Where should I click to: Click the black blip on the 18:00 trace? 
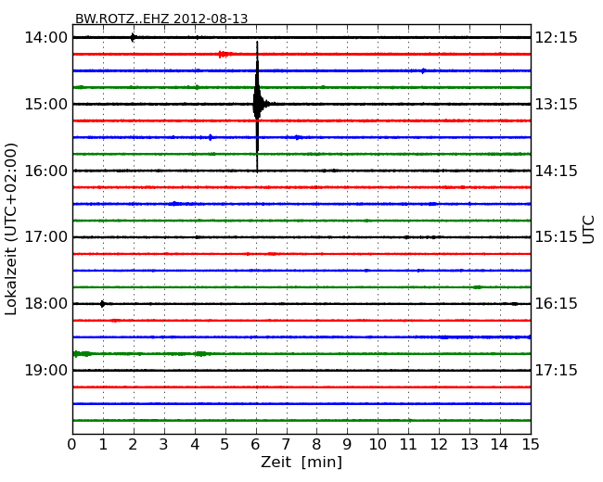(102, 304)
